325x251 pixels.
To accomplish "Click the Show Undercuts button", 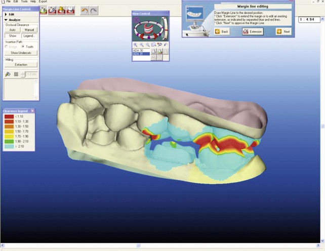I will [x=21, y=53].
